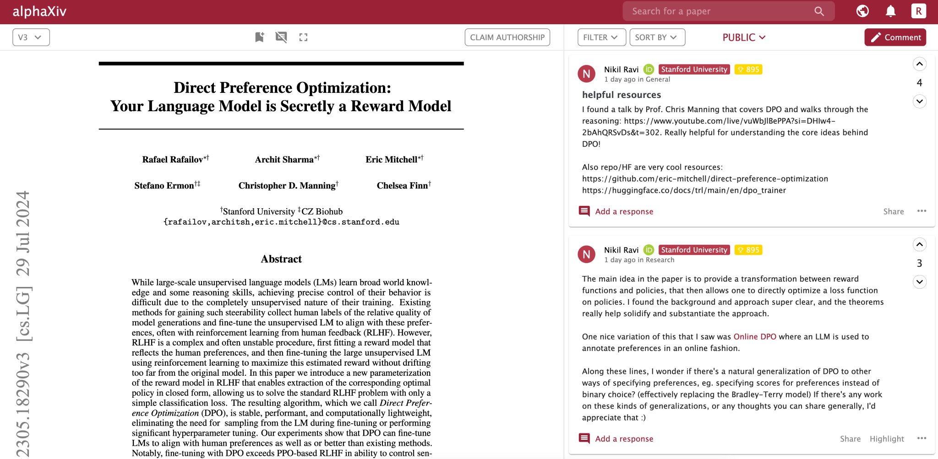Viewport: 938px width, 459px height.
Task: Bookmark the paper with the bookmark-plus icon
Action: pos(260,37)
